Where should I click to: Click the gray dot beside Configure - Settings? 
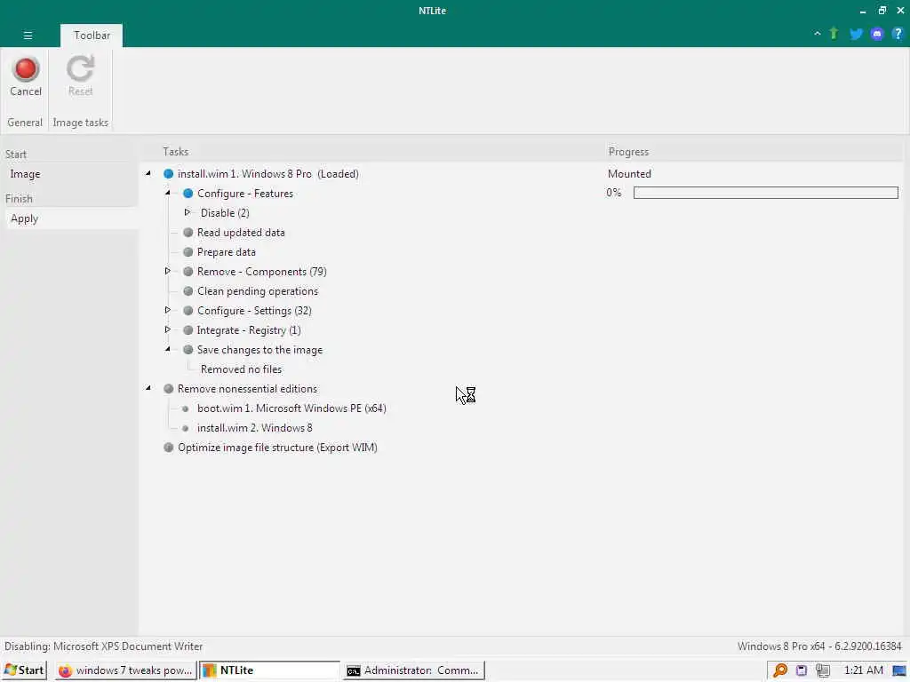188,311
